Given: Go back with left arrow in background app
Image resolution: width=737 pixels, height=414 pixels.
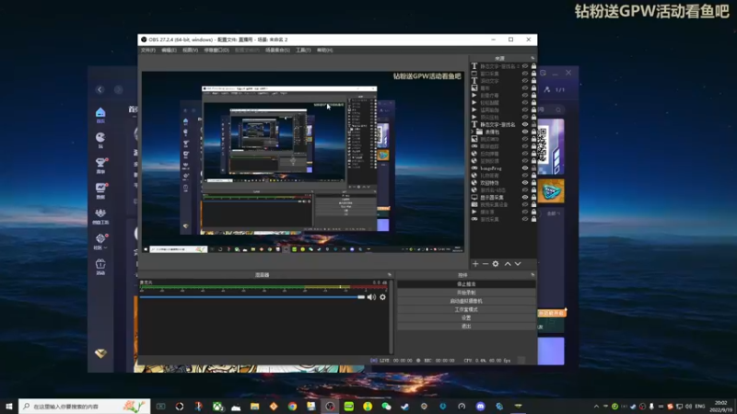Looking at the screenshot, I should (x=99, y=89).
